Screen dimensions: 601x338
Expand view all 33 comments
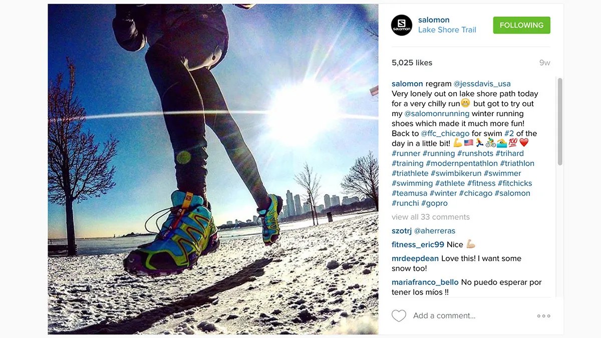pos(431,217)
